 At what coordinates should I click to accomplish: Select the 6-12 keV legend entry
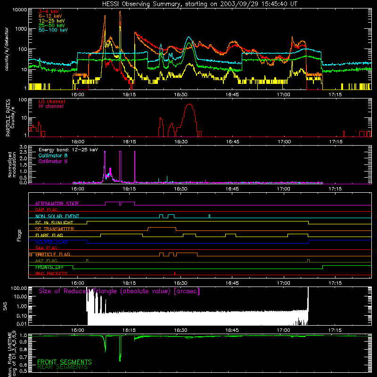click(x=50, y=16)
